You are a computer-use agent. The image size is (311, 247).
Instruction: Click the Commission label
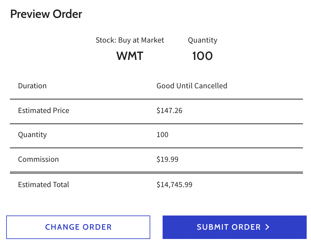click(38, 159)
